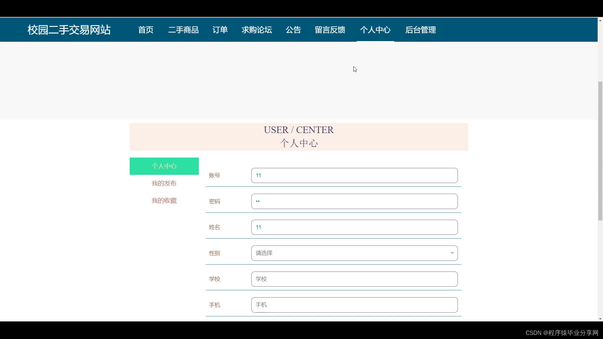
Task: Open 我的收藏 in sidebar
Action: [164, 201]
